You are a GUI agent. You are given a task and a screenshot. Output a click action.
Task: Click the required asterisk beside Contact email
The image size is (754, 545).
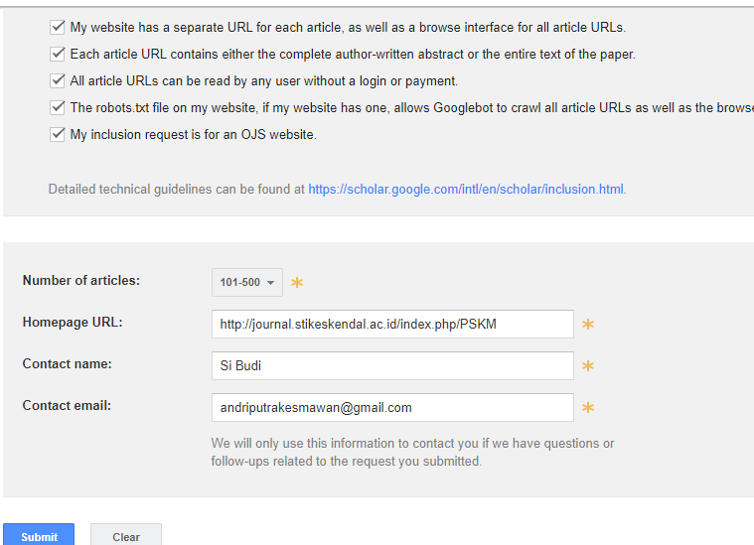coord(588,408)
